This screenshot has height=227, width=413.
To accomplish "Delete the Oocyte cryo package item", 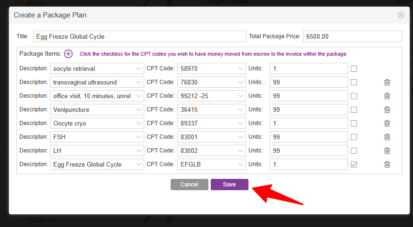I will click(387, 123).
